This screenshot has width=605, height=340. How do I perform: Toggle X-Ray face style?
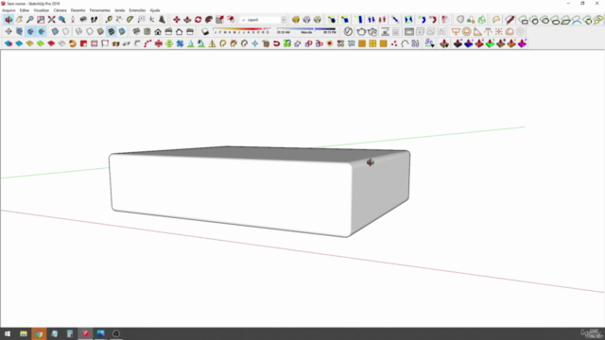coord(55,31)
